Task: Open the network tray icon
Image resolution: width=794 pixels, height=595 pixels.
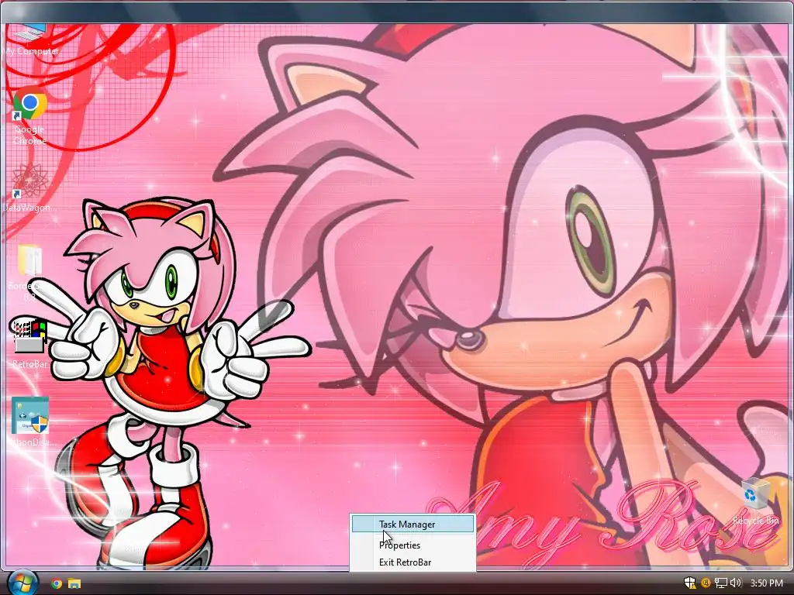Action: point(720,583)
